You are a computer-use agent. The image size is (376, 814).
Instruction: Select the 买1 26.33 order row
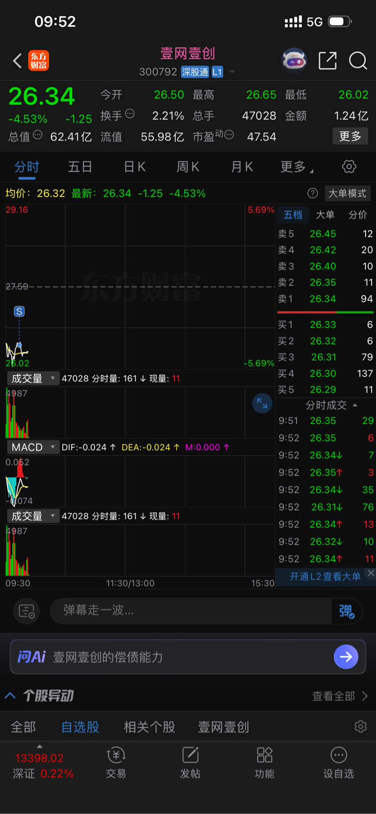(x=326, y=324)
